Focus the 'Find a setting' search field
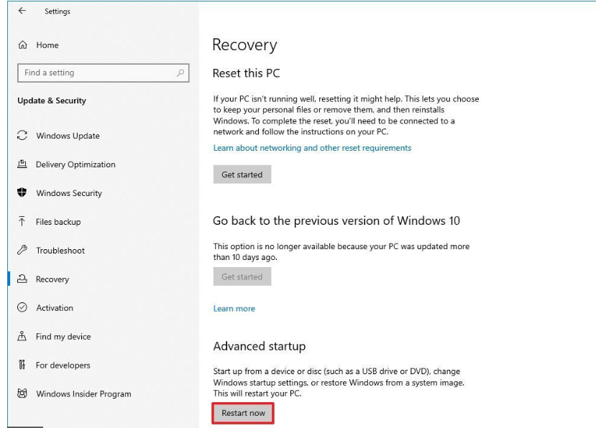This screenshot has height=428, width=596. (x=93, y=73)
